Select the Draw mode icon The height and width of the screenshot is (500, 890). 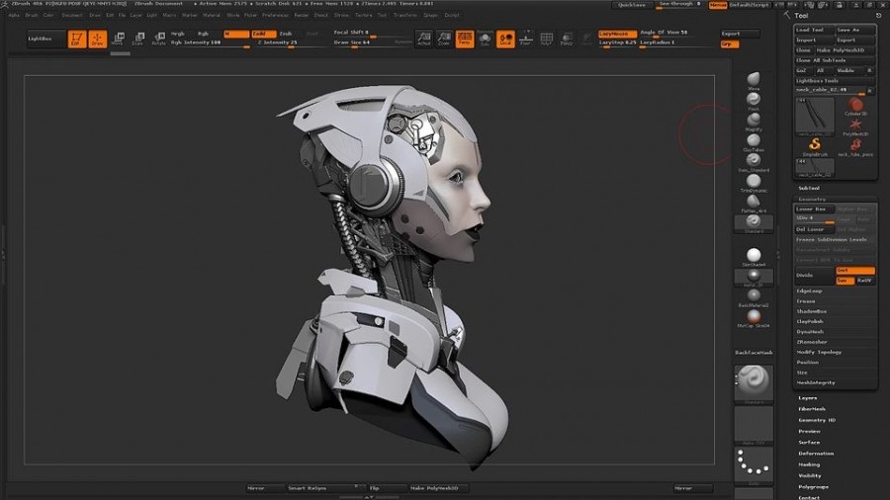pyautogui.click(x=97, y=40)
